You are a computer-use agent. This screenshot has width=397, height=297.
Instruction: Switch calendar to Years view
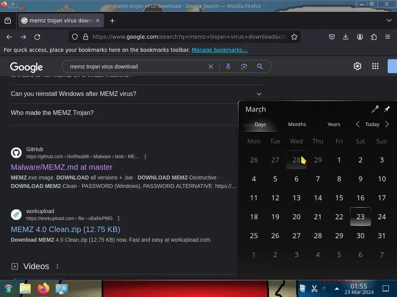334,124
